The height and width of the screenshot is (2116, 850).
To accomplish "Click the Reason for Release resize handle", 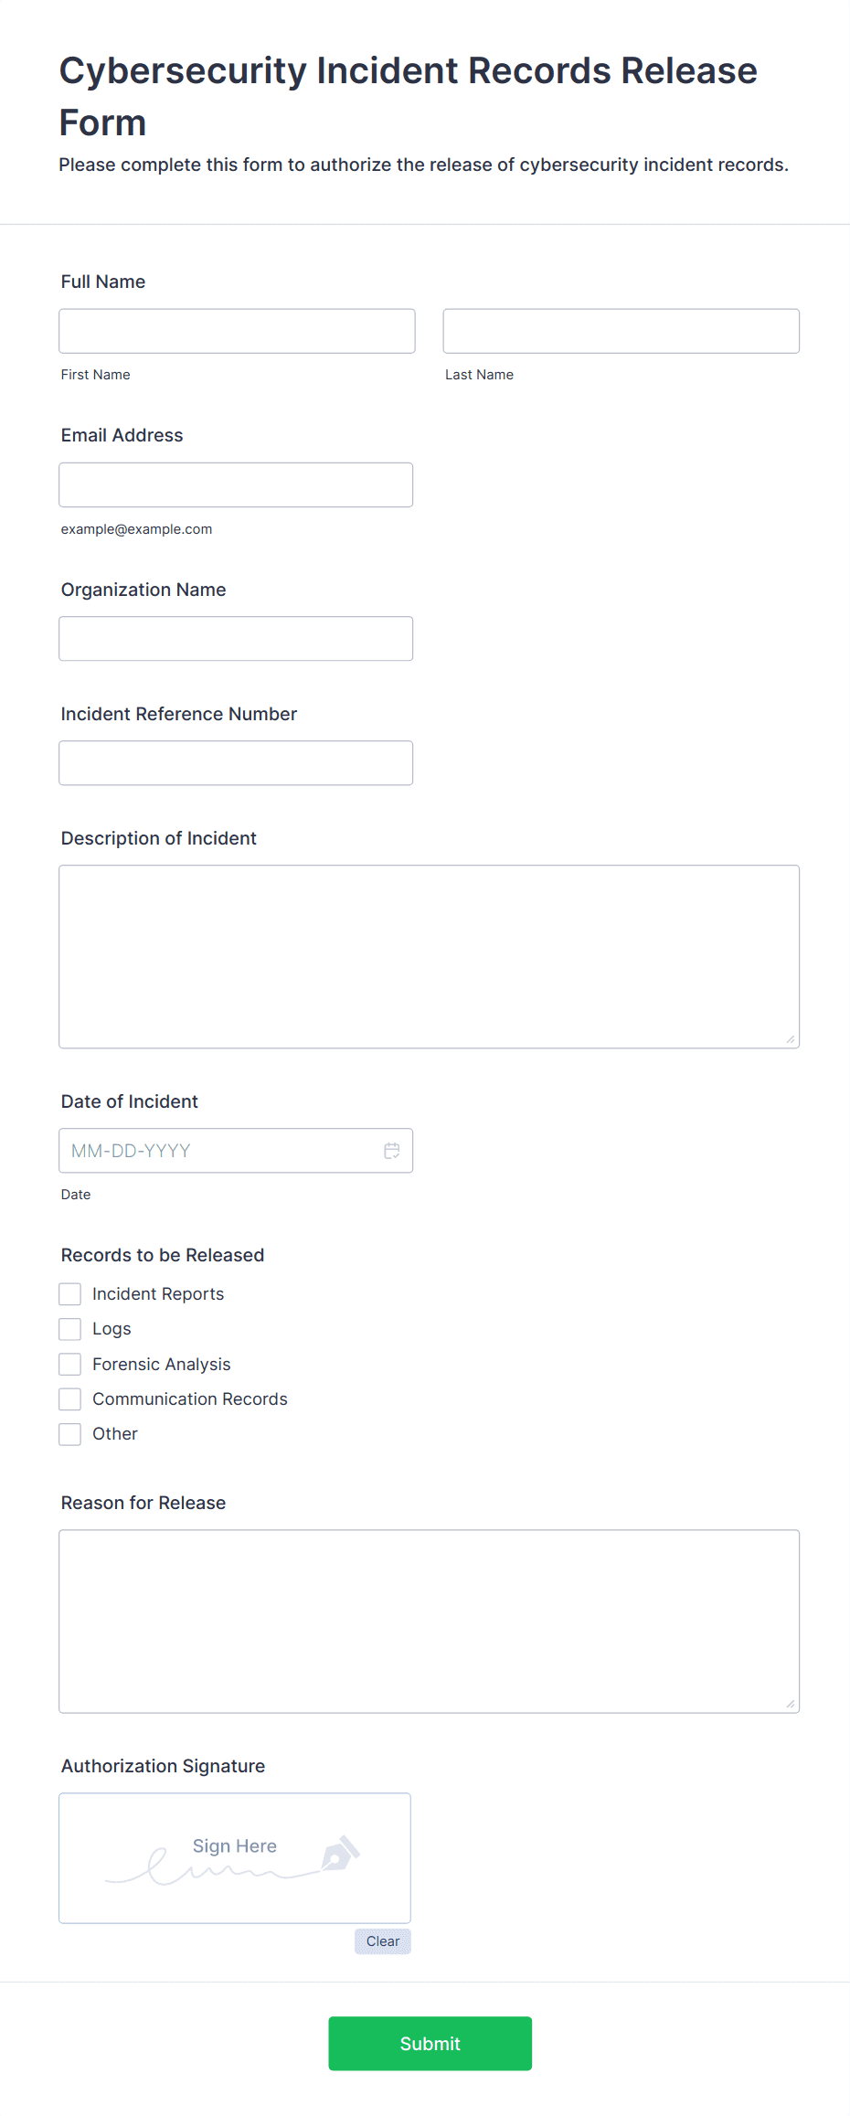I will click(790, 1703).
